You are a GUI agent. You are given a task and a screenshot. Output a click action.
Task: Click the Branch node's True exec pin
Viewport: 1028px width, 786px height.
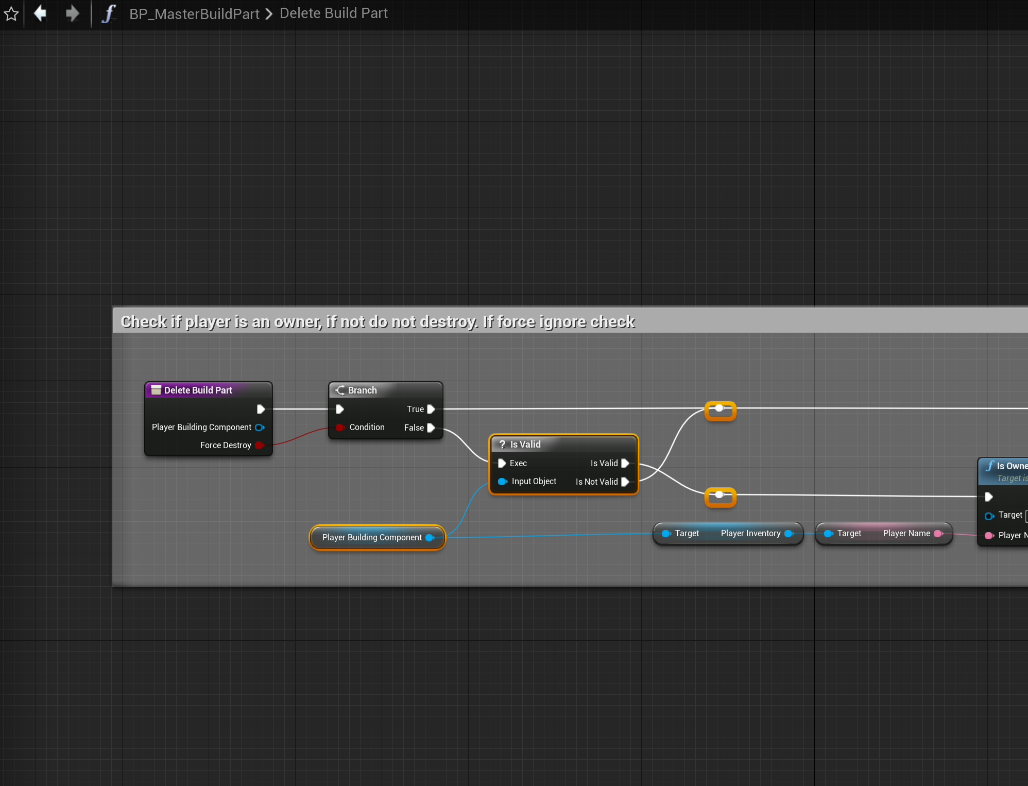click(431, 409)
